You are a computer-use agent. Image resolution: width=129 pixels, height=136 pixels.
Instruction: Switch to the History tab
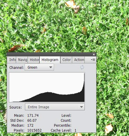34,60
